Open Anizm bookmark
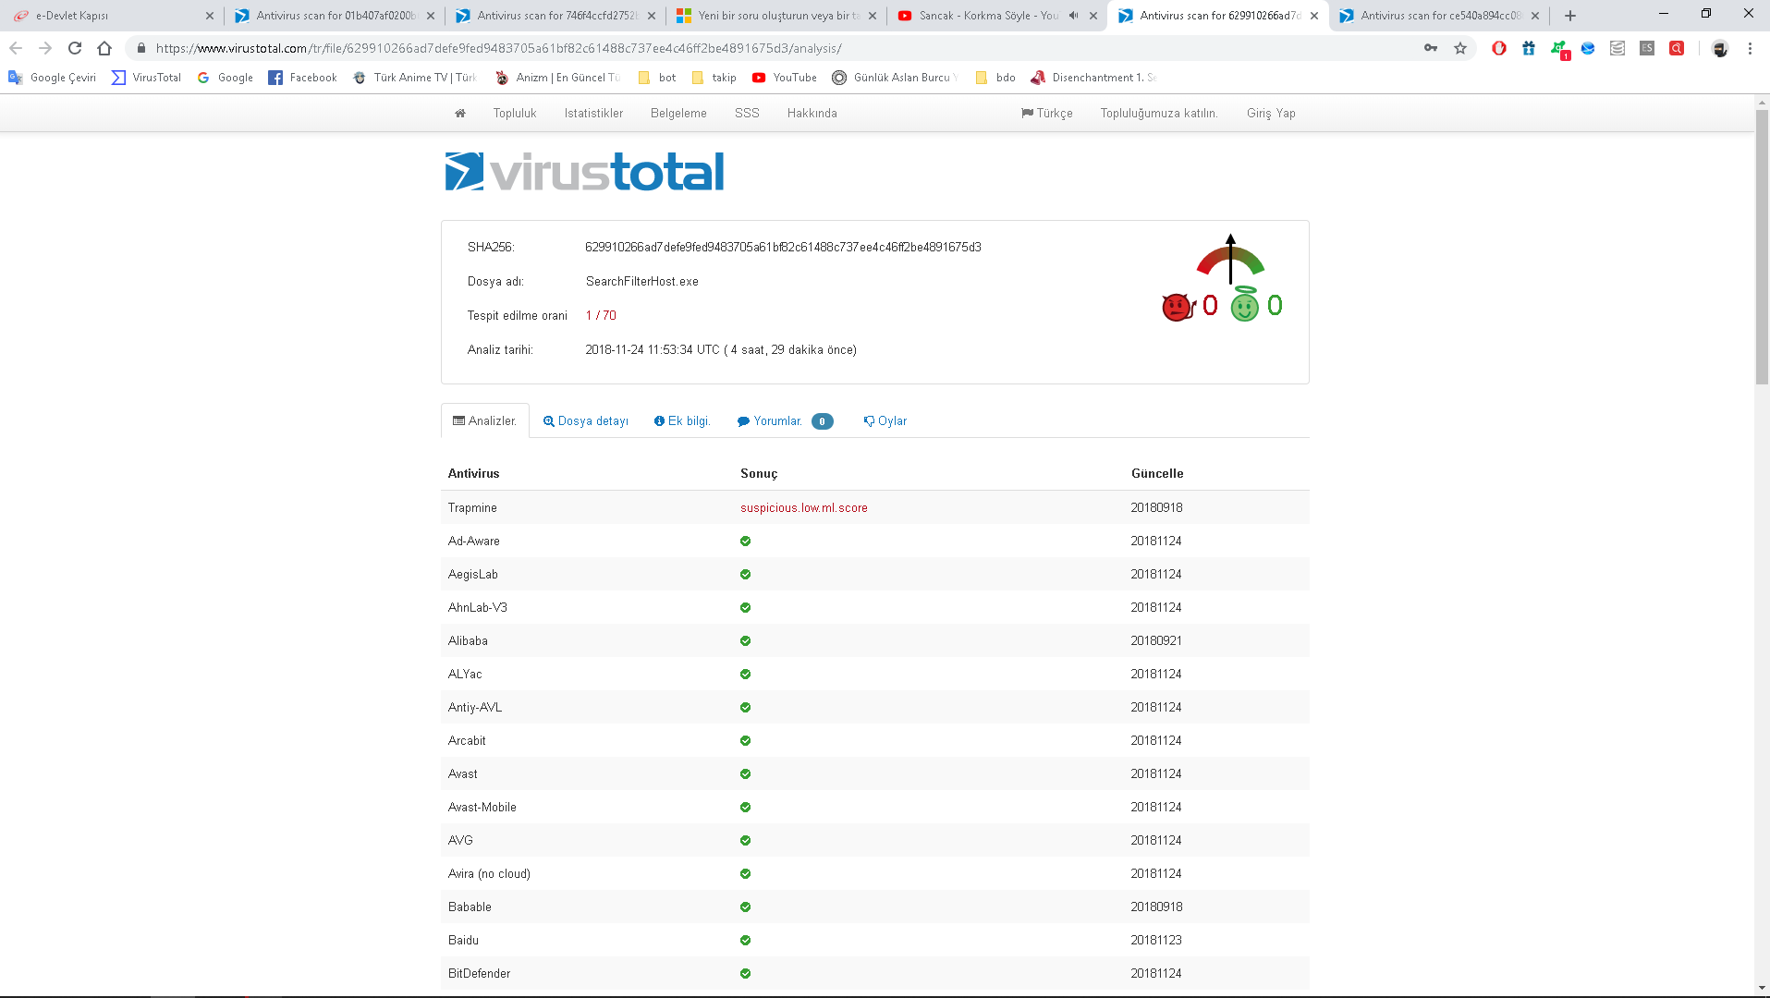 pos(557,78)
